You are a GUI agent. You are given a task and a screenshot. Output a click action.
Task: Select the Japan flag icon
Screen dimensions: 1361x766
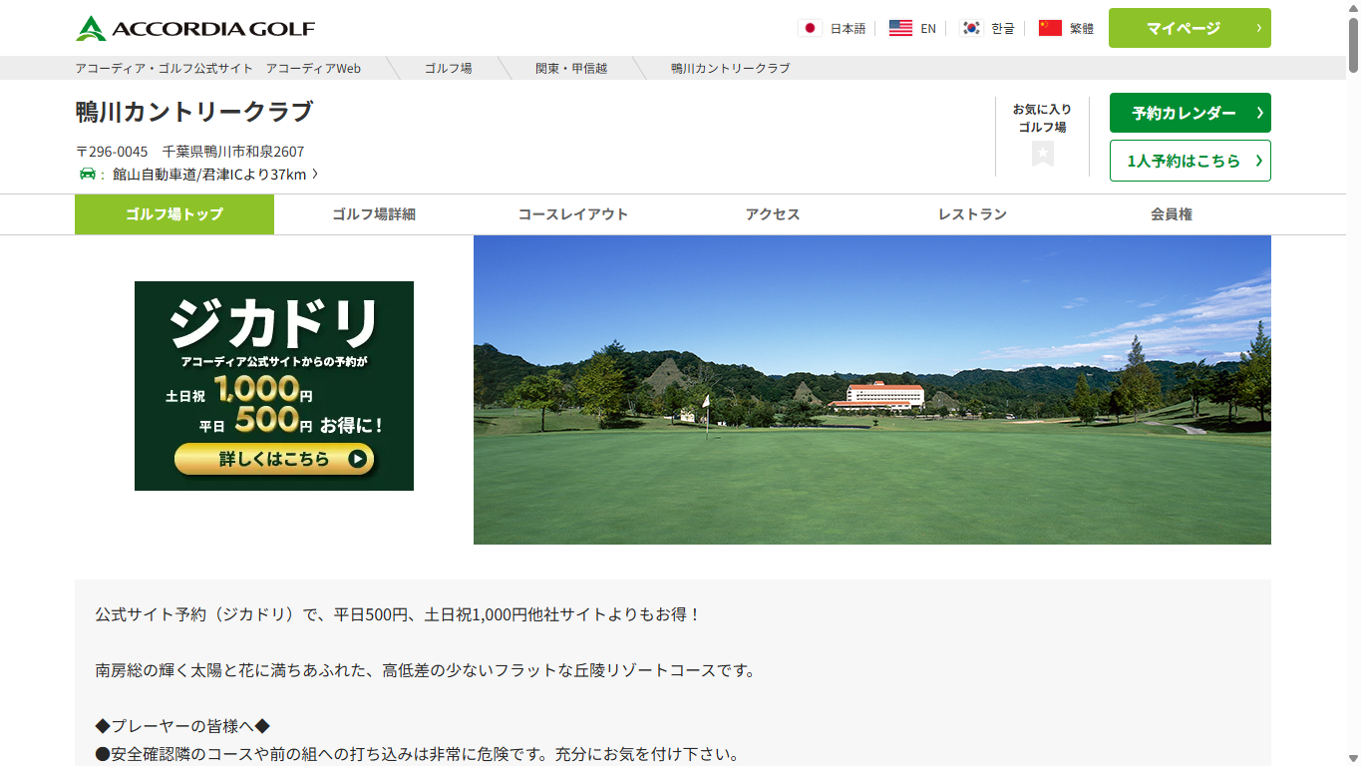tap(810, 28)
